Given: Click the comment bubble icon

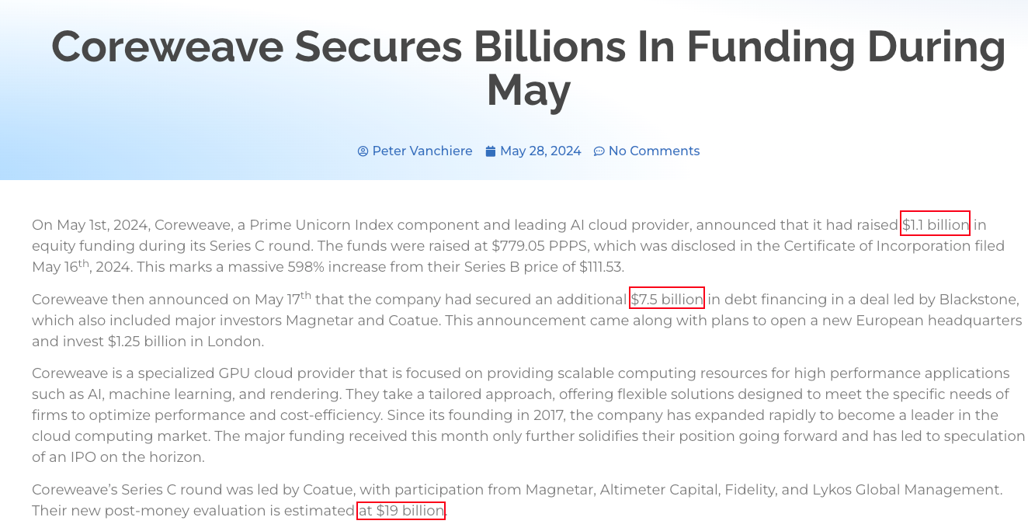Looking at the screenshot, I should pos(599,151).
